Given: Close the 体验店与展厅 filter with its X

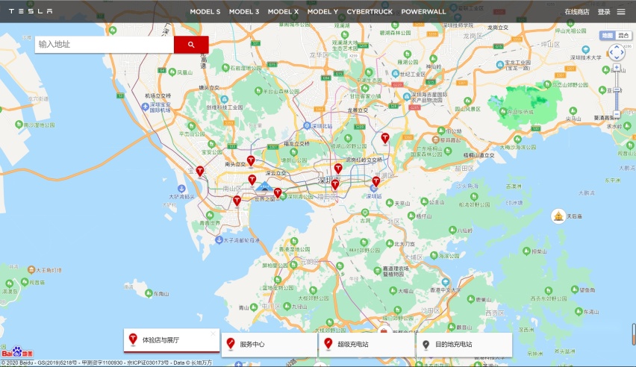Looking at the screenshot, I should (213, 333).
